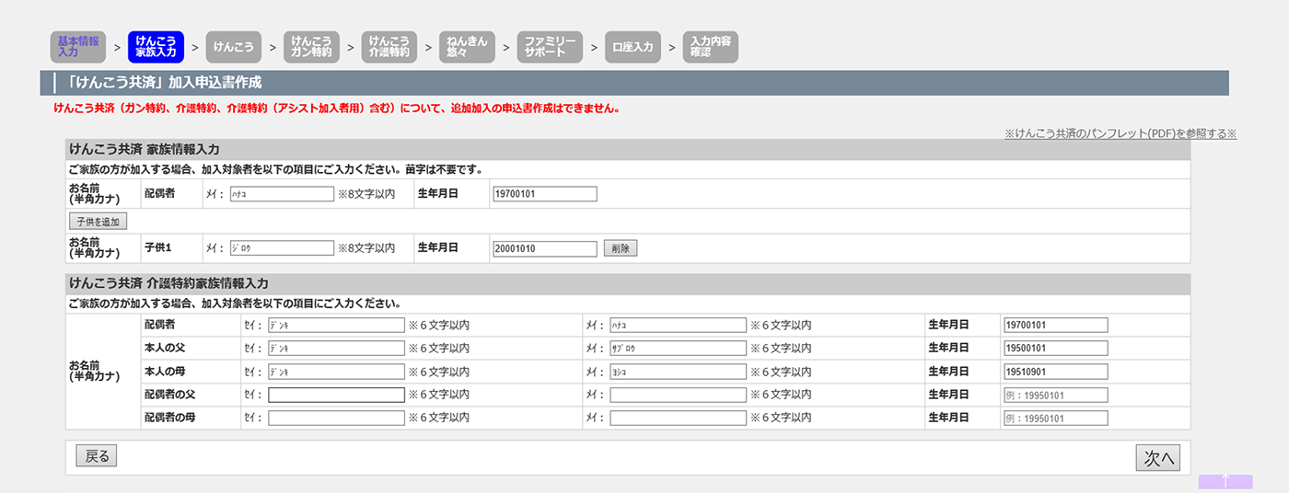Open the けんこう共済 pamphlet PDF link

[x=1120, y=133]
